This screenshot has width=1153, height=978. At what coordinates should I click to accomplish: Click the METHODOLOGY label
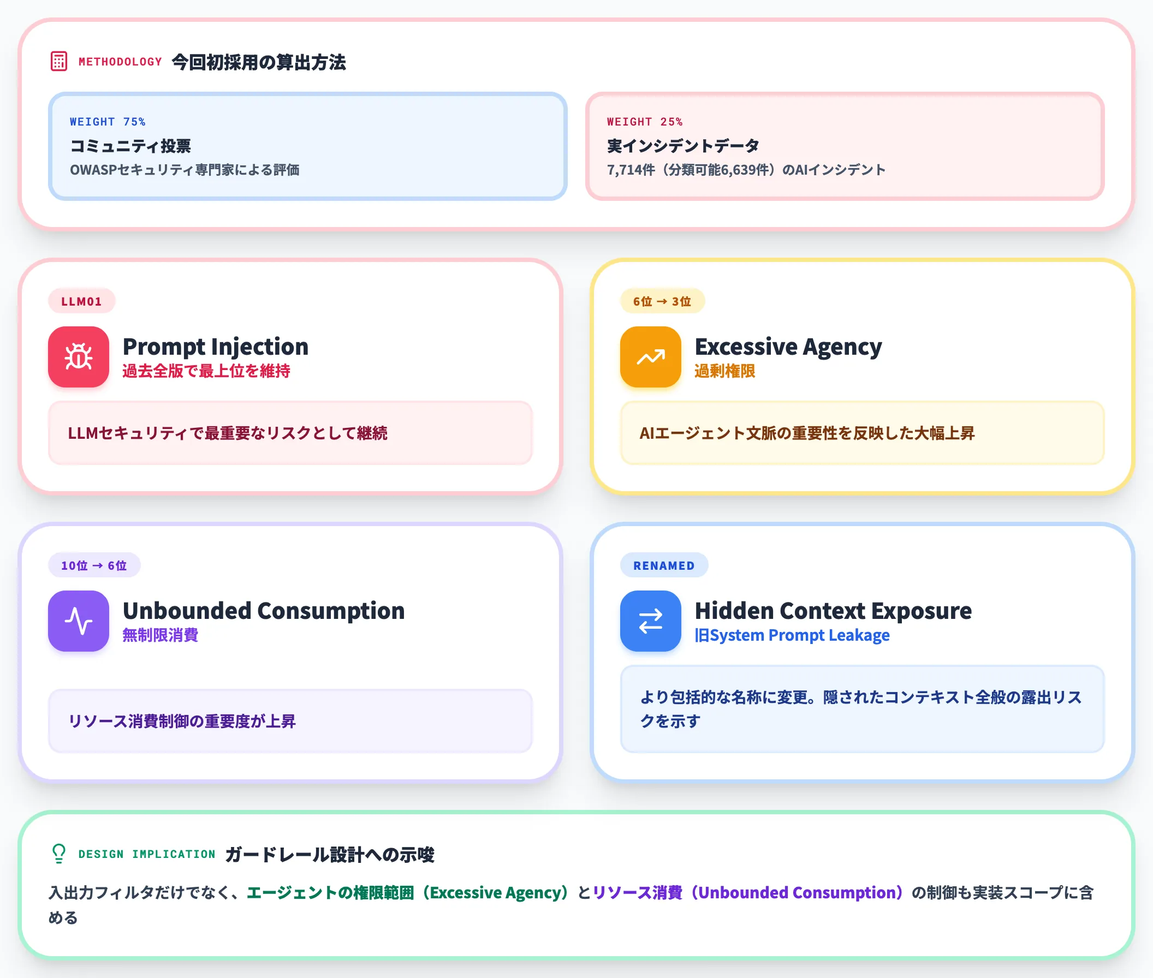point(120,62)
